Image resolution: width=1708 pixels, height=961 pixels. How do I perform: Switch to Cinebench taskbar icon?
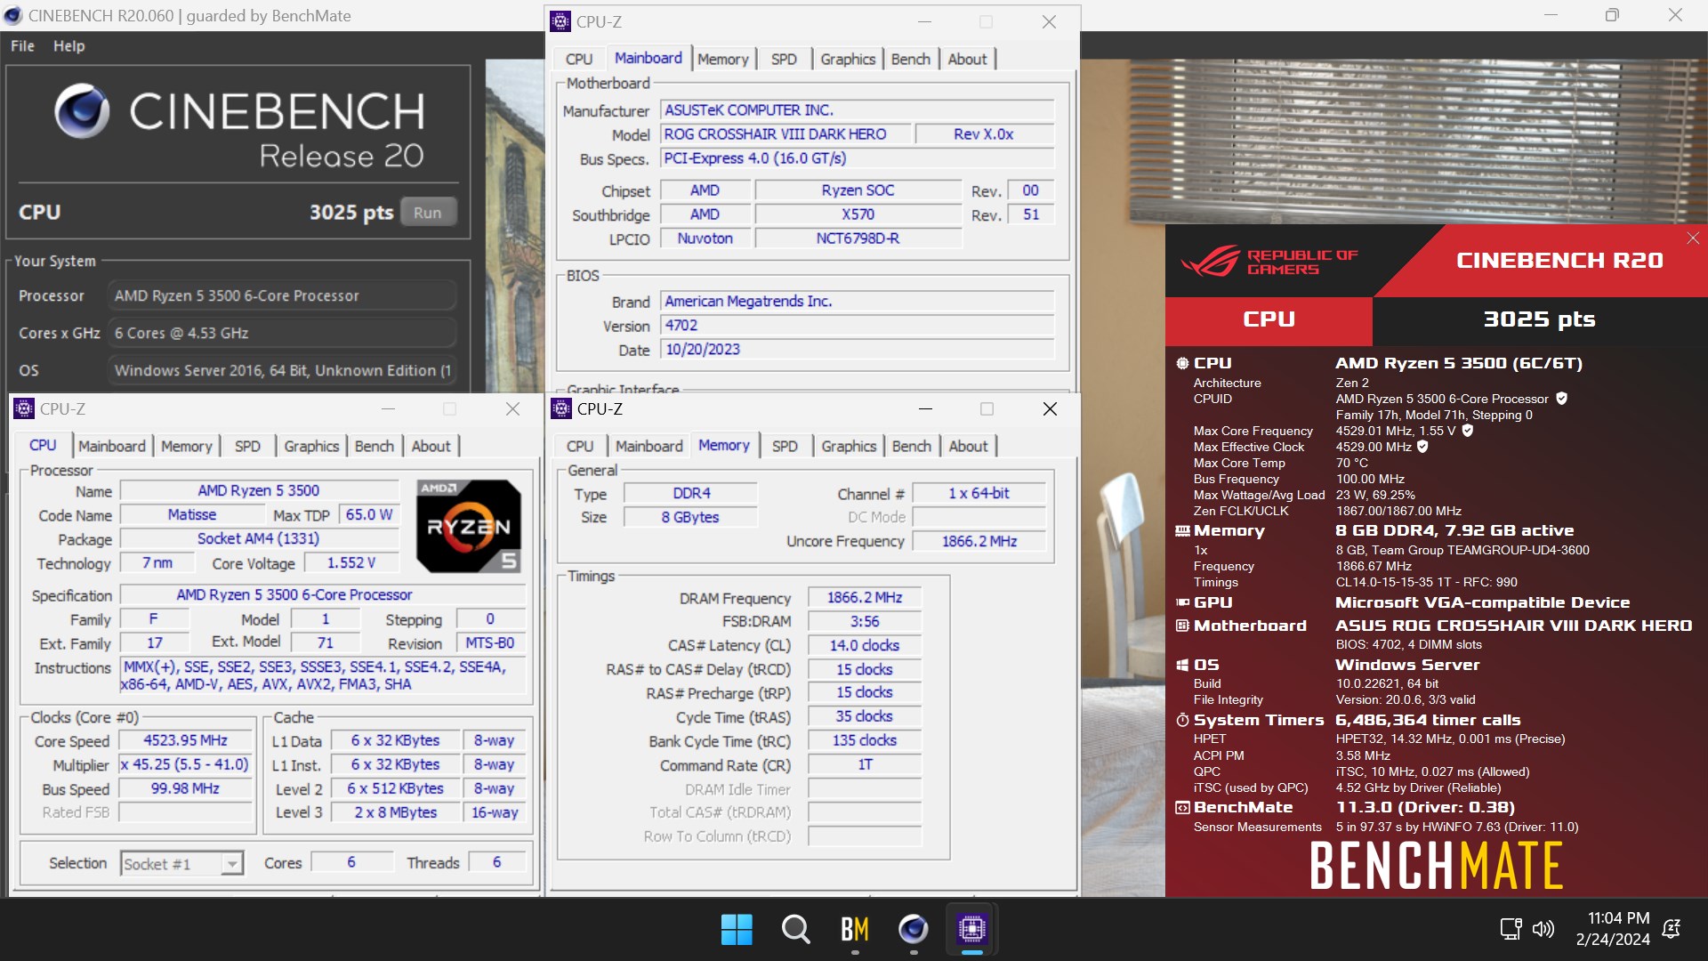click(x=913, y=930)
